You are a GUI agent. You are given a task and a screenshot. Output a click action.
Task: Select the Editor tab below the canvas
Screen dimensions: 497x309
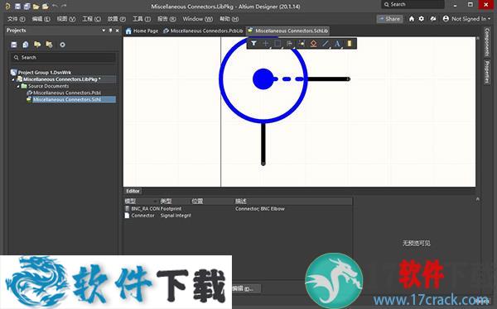(x=133, y=191)
